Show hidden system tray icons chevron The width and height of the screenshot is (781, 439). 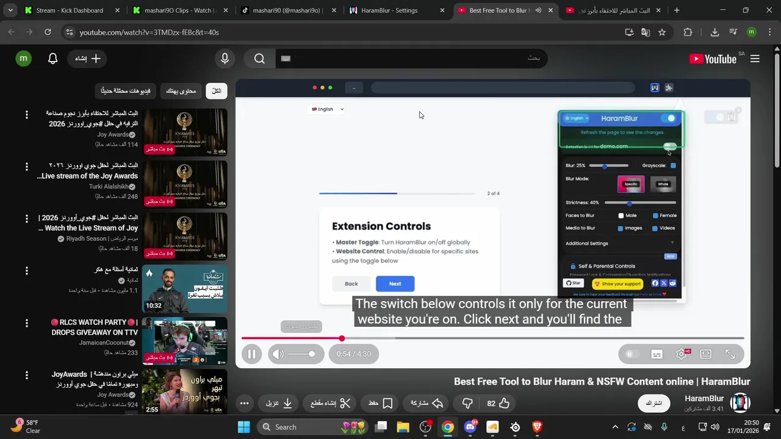pyautogui.click(x=615, y=427)
